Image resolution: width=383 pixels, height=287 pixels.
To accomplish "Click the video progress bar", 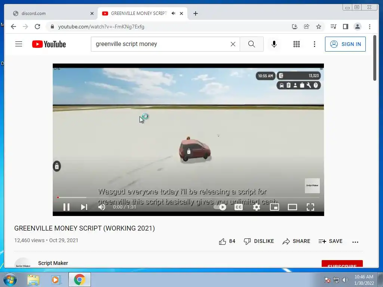I will 189,197.
